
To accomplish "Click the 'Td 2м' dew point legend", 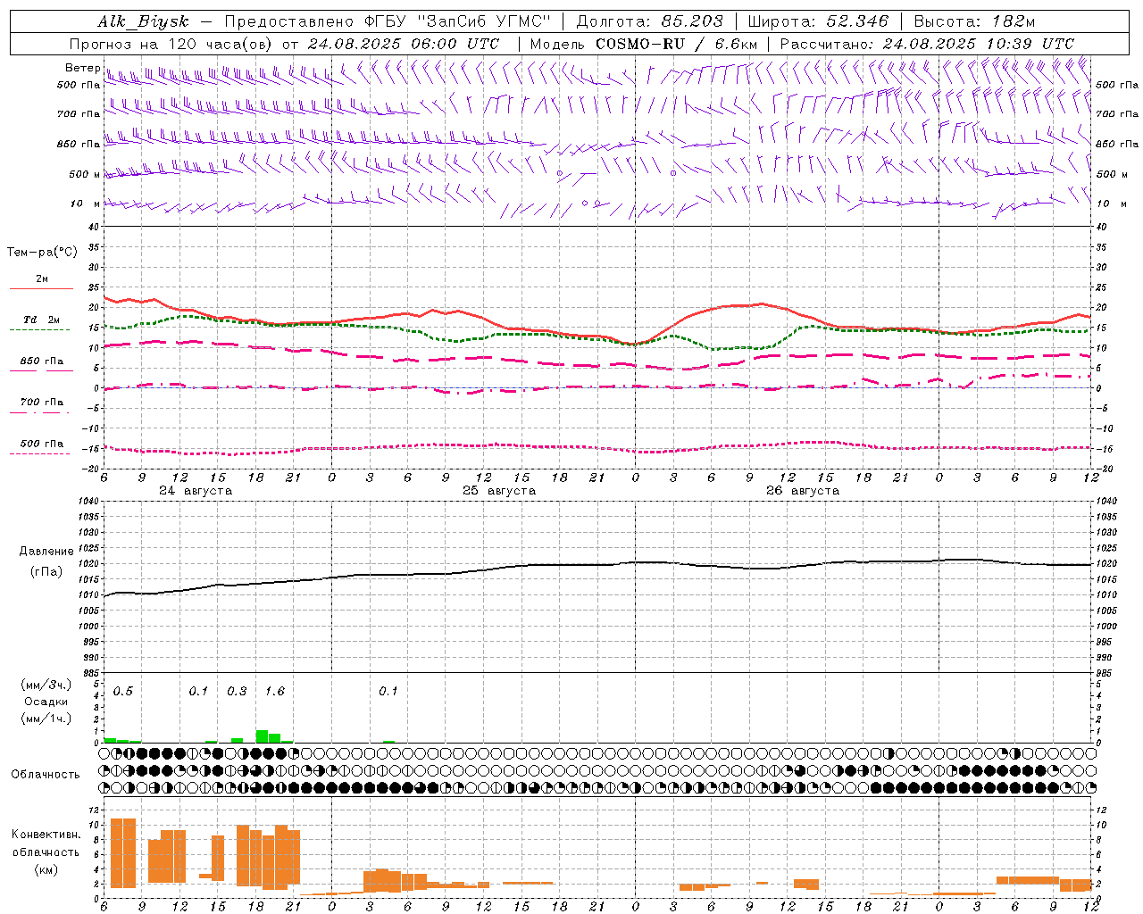I will click(x=42, y=320).
